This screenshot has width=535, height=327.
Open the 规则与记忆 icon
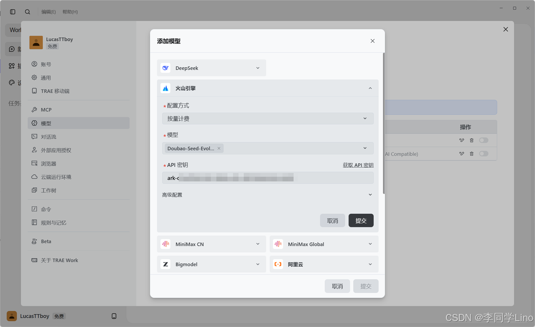coord(34,222)
